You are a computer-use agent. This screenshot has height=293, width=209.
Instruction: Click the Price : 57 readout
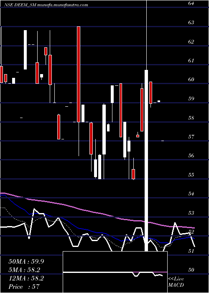[x=24, y=287]
